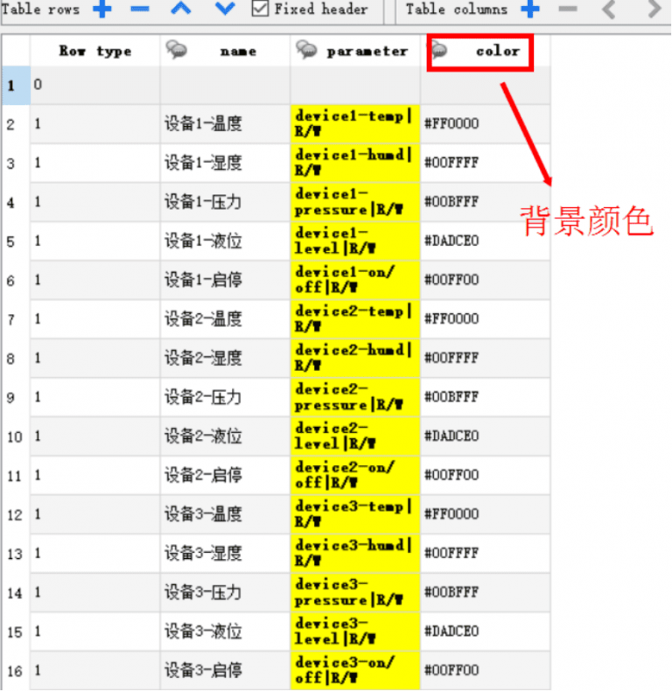672x691 pixels.
Task: Click the device3-on/off|R/W parameter cell
Action: coord(354,670)
